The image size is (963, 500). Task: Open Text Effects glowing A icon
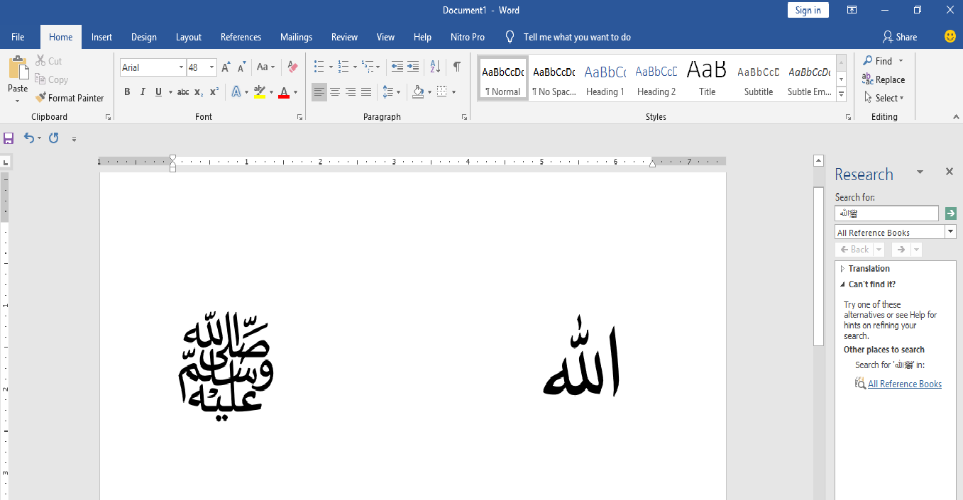tap(236, 91)
